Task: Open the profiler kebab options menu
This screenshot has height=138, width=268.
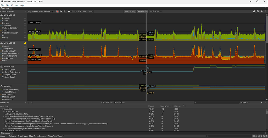Action: 265,11
